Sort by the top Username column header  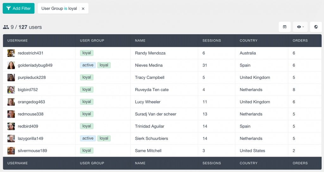[18, 41]
